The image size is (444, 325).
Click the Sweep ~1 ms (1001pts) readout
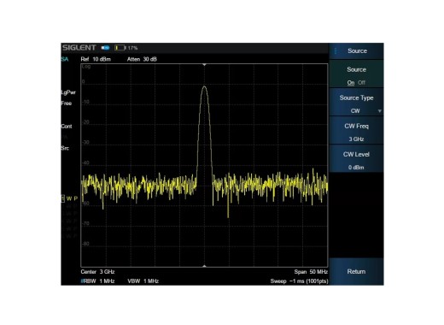click(x=299, y=281)
